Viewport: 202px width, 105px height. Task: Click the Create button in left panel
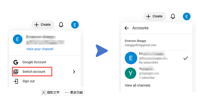pos(43,25)
